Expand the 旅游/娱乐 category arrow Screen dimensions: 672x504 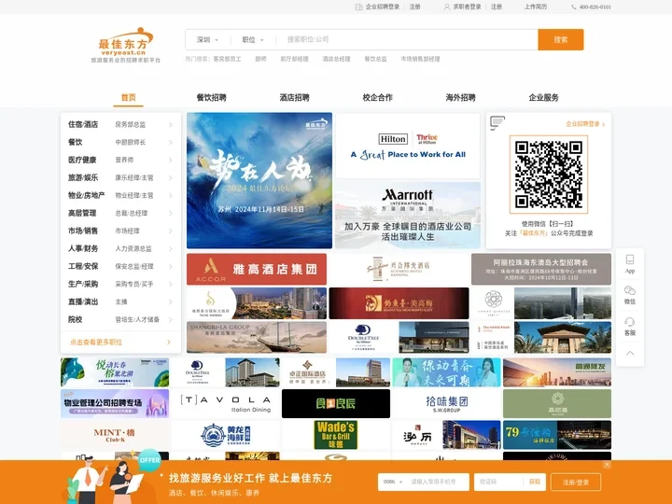171,178
